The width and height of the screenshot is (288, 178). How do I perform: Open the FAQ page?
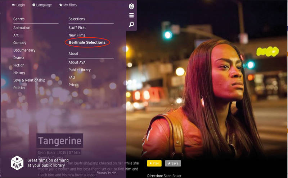click(72, 77)
